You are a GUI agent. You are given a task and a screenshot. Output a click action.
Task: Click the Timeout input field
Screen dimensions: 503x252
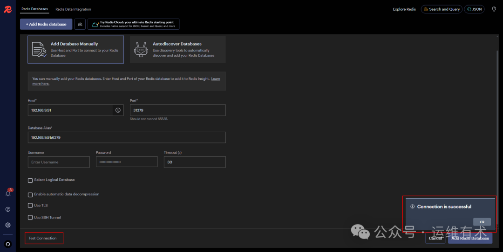click(x=195, y=162)
